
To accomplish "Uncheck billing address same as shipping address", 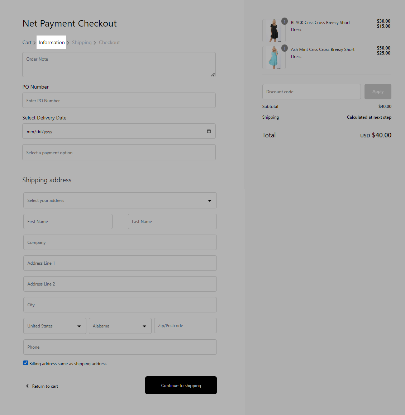I will (x=25, y=363).
